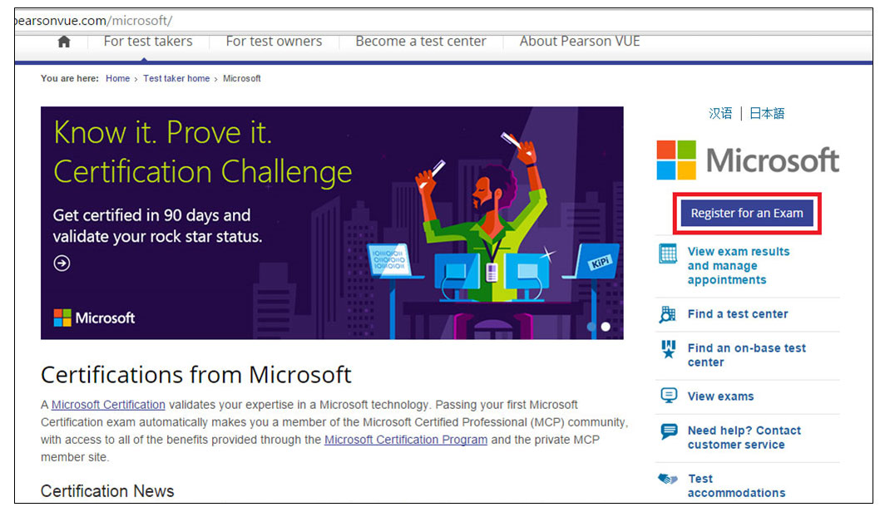Open the View exams link
This screenshot has width=885, height=512.
coord(720,396)
